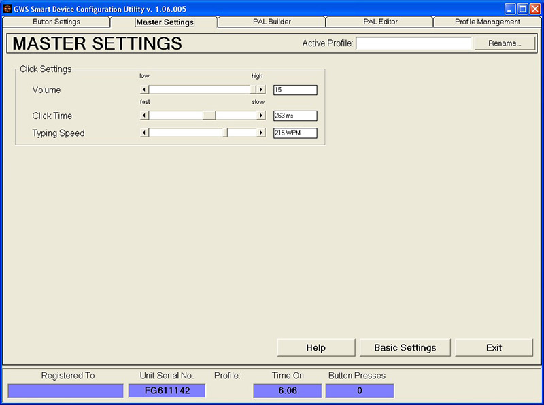Image resolution: width=544 pixels, height=405 pixels.
Task: Click the Registered To field
Action: pos(65,391)
